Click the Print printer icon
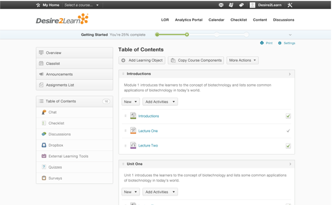 (x=262, y=43)
